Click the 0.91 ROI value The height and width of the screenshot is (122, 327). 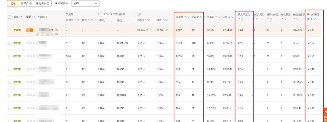pyautogui.click(x=240, y=43)
